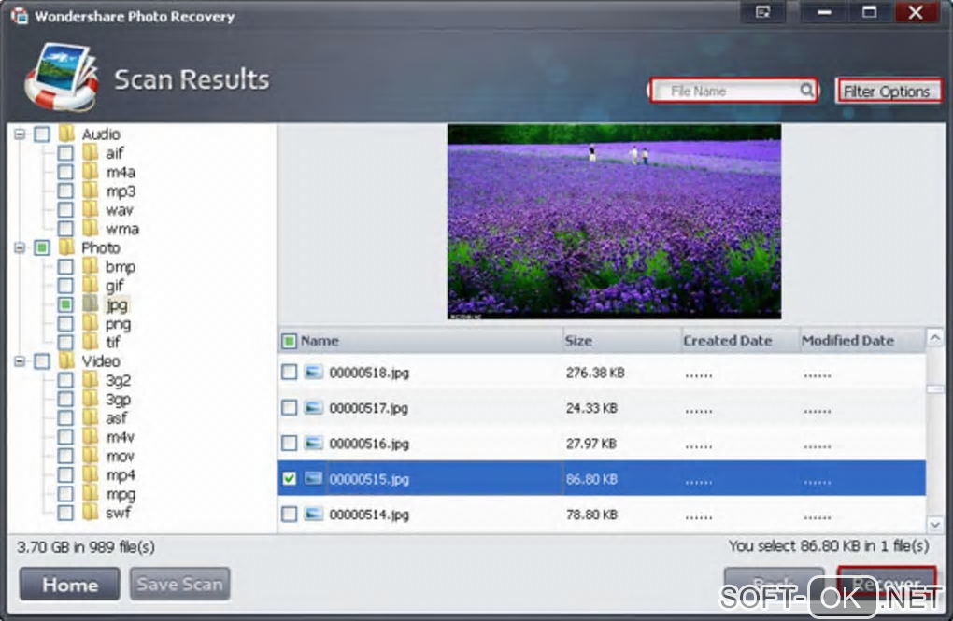
Task: Click the jpg folder icon
Action: (x=90, y=303)
